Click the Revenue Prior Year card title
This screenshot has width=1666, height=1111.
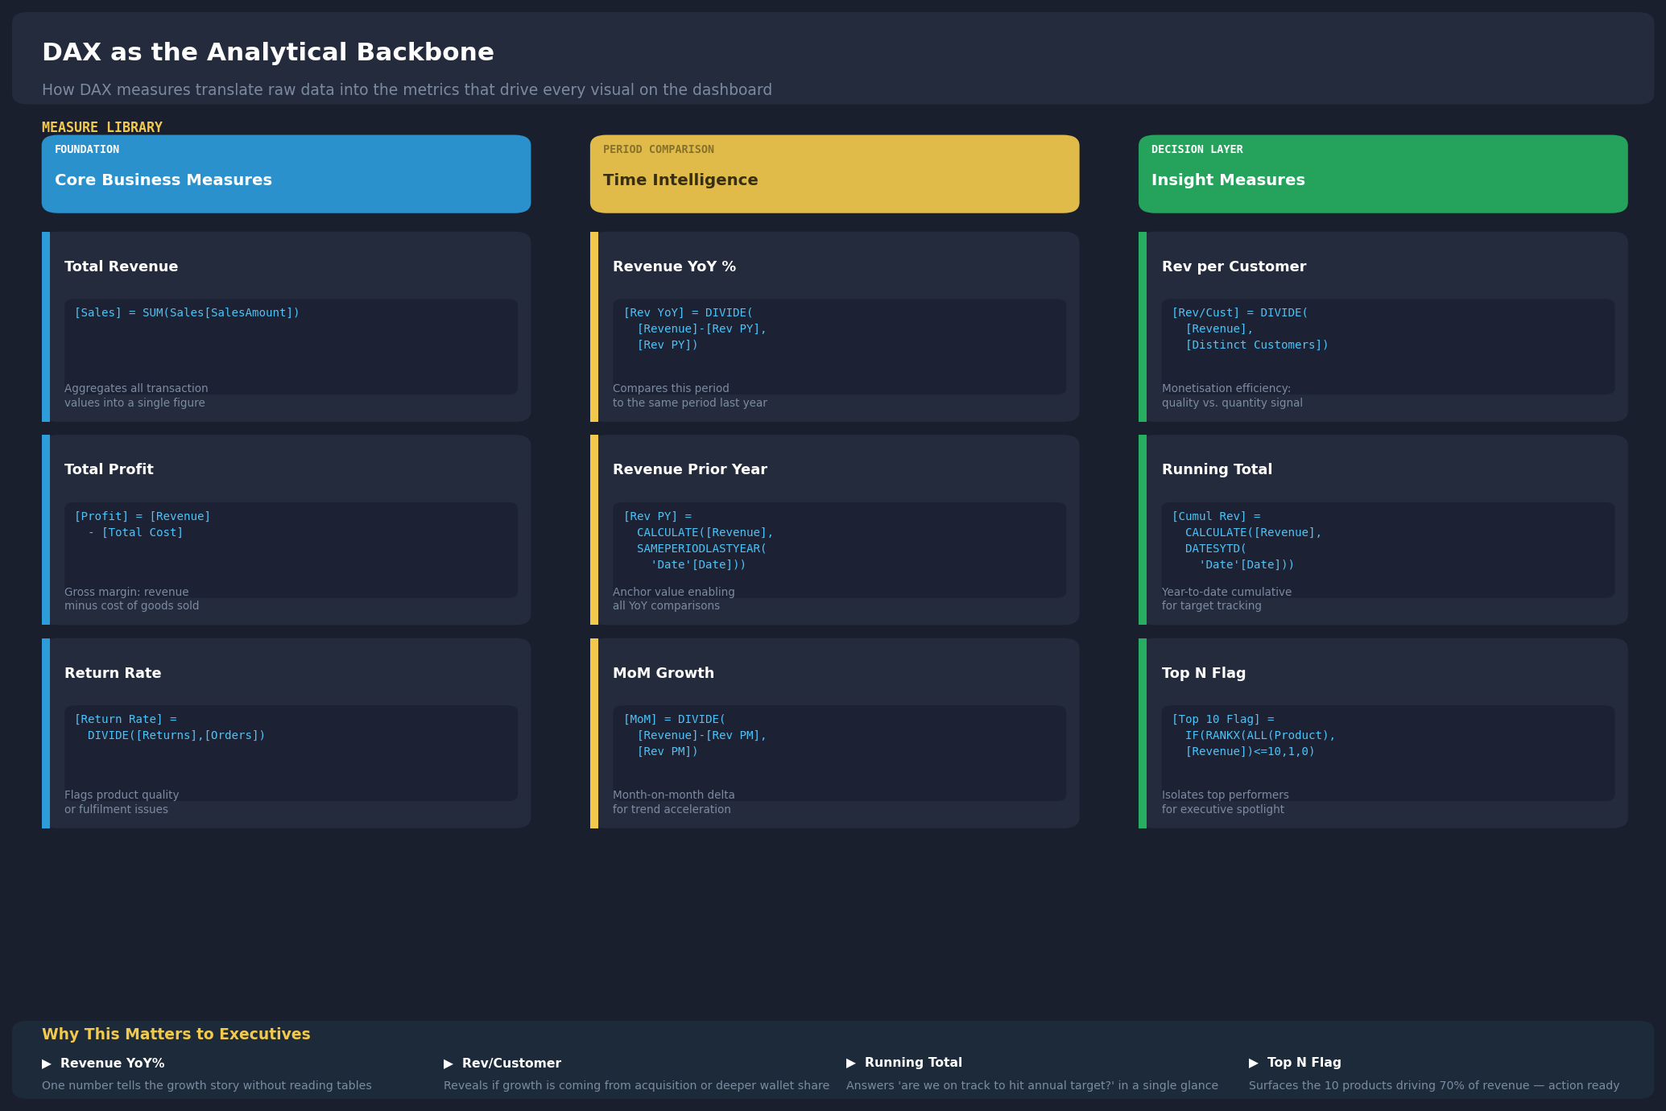pyautogui.click(x=690, y=469)
